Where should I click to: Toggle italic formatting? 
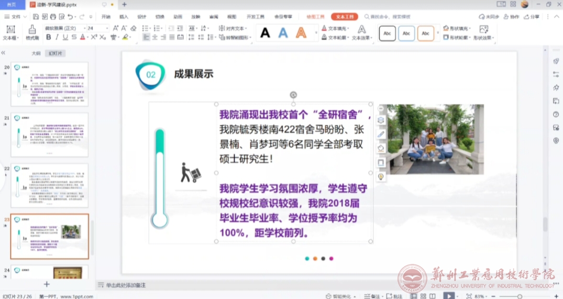tap(57, 37)
